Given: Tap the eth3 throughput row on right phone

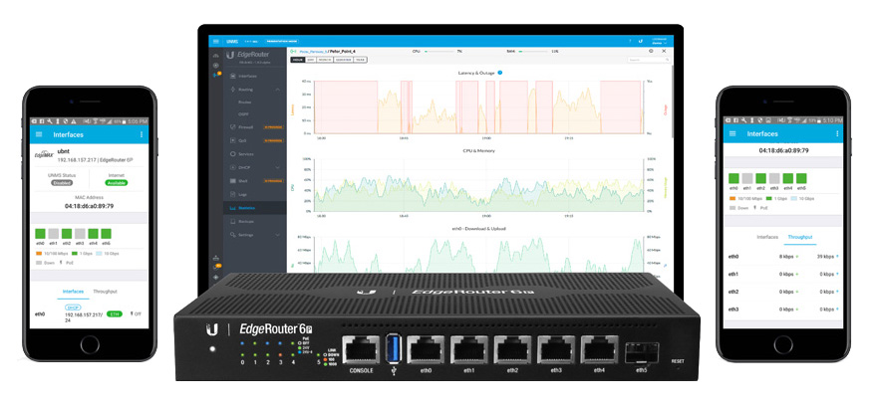Looking at the screenshot, I should [783, 308].
